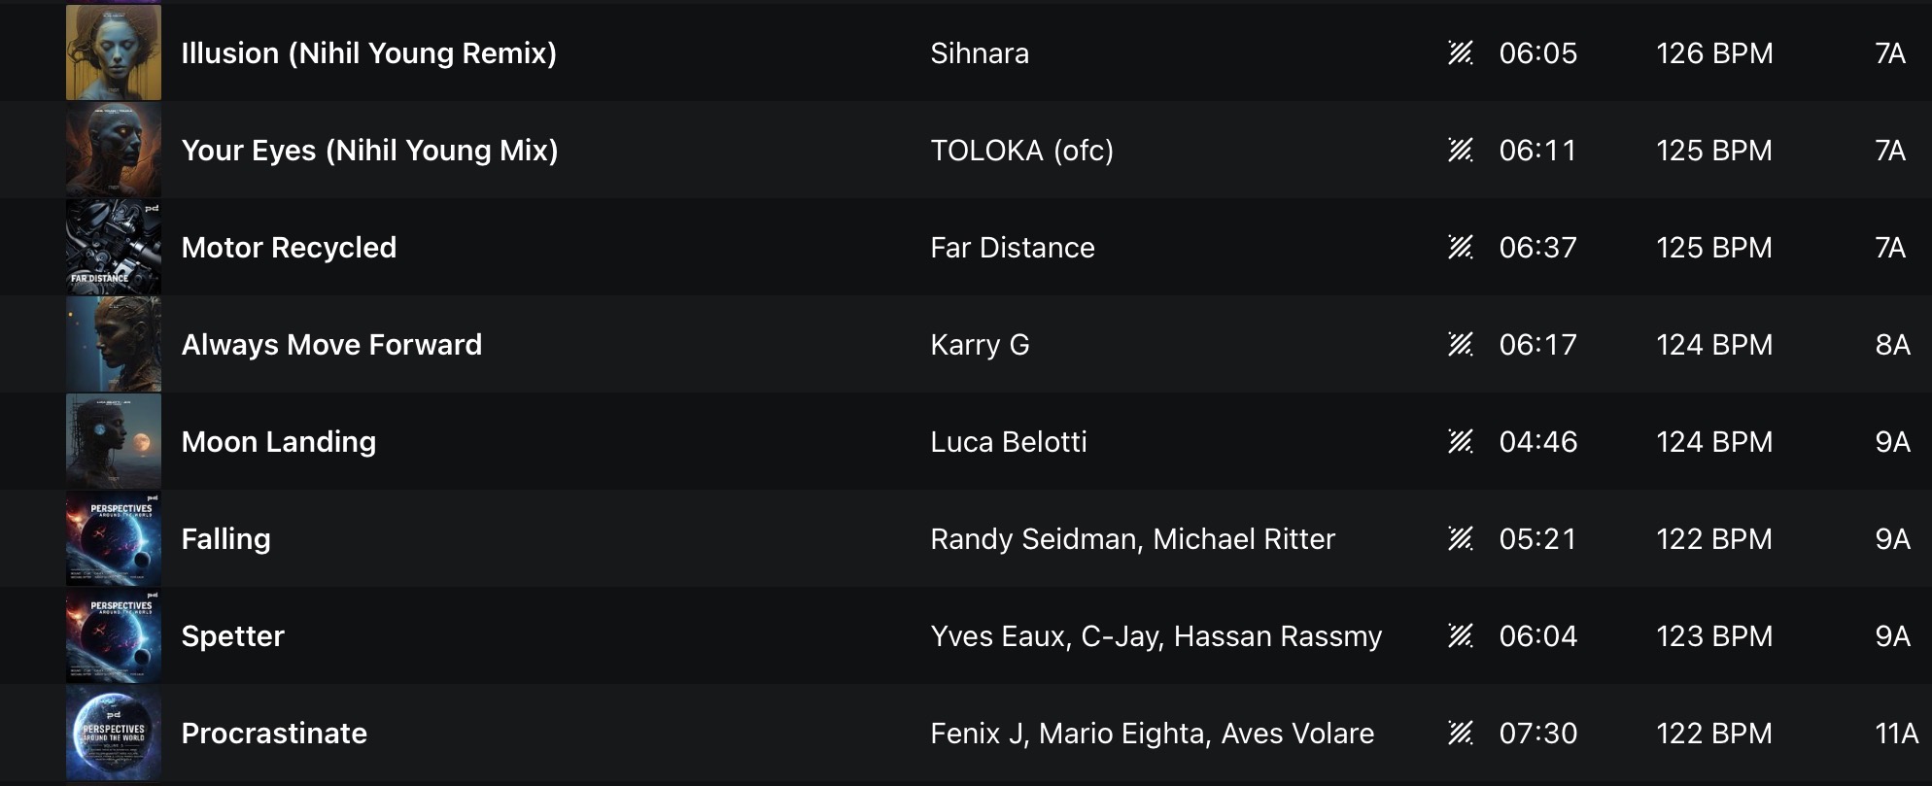1932x786 pixels.
Task: Click the striped icon in Your Eyes row
Action: pos(1460,151)
